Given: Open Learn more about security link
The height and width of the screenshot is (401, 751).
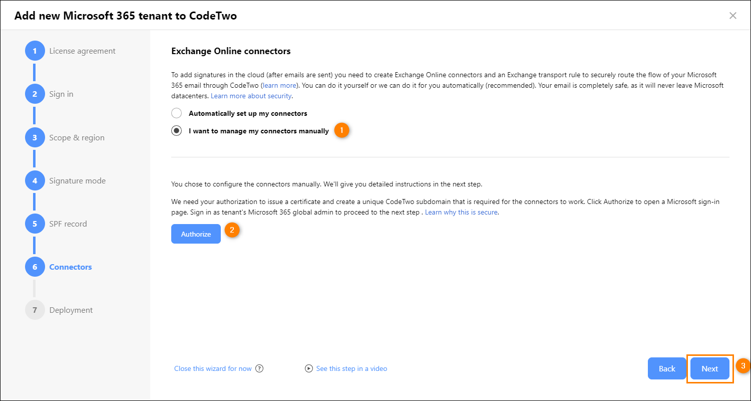Looking at the screenshot, I should [x=251, y=96].
